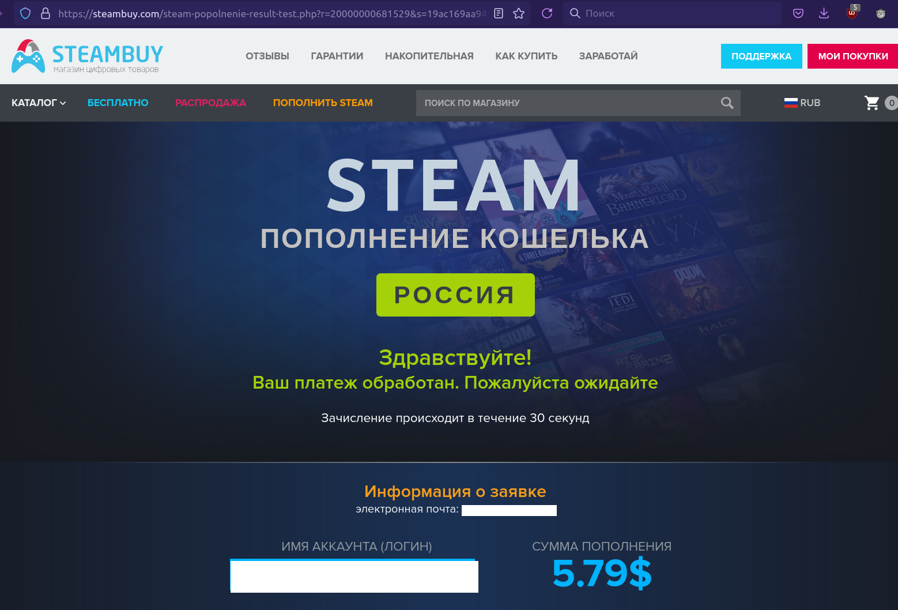This screenshot has height=610, width=898.
Task: Reload the page with the refresh icon
Action: [x=547, y=13]
